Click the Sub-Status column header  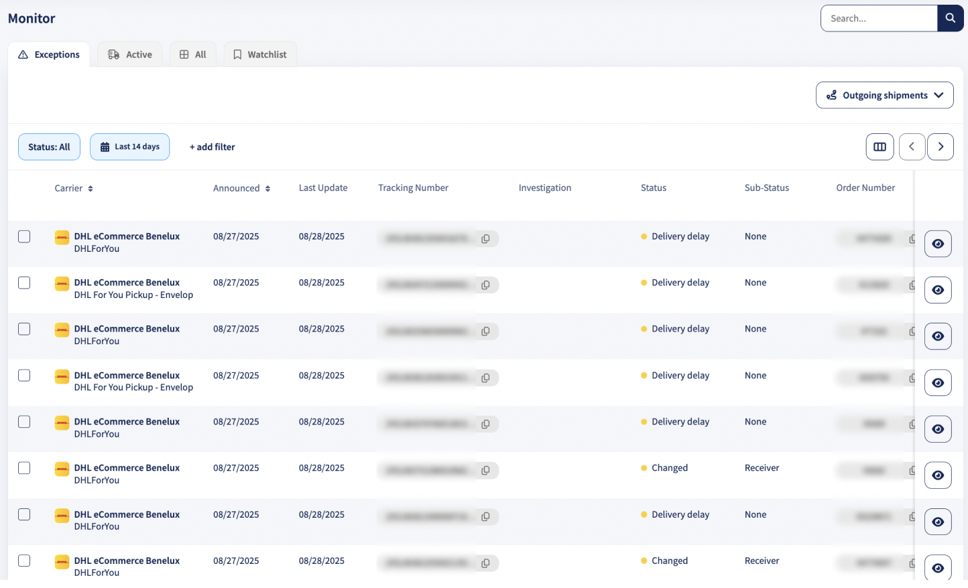pos(767,188)
